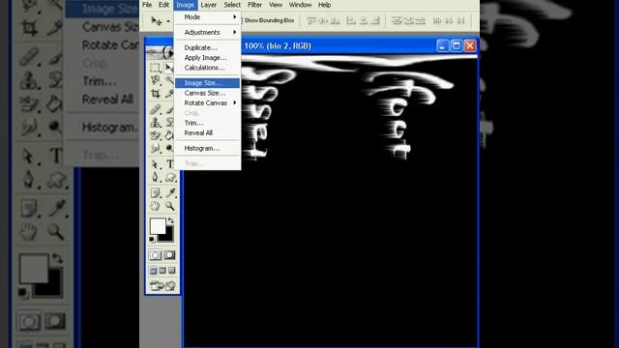Select the Path Selection arrow tool
The height and width of the screenshot is (348, 619).
(x=155, y=163)
